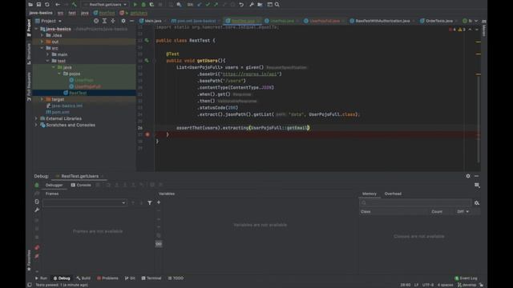Toggle the breakpoint on line 27
The image size is (513, 288).
point(147,134)
